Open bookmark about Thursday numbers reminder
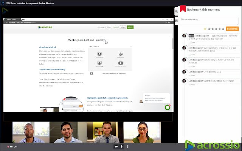Screen dimensions: 242x151 pos(214,37)
